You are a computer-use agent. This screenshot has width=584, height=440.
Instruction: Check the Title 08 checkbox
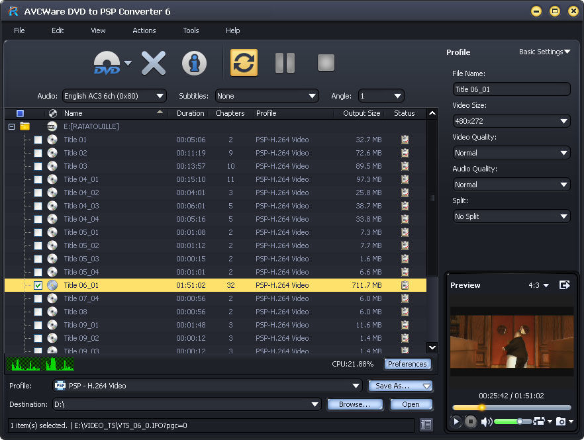pos(38,312)
